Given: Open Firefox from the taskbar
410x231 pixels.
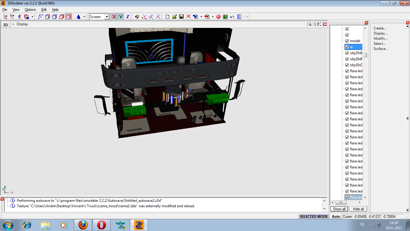Looking at the screenshot, I should pos(83,225).
